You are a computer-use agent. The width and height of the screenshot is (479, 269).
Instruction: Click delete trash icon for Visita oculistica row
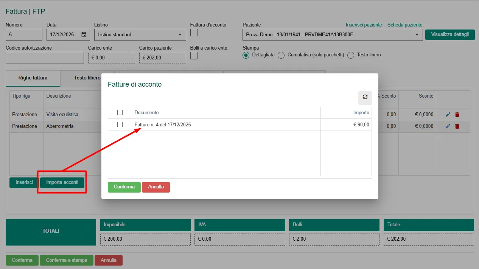[x=457, y=115]
